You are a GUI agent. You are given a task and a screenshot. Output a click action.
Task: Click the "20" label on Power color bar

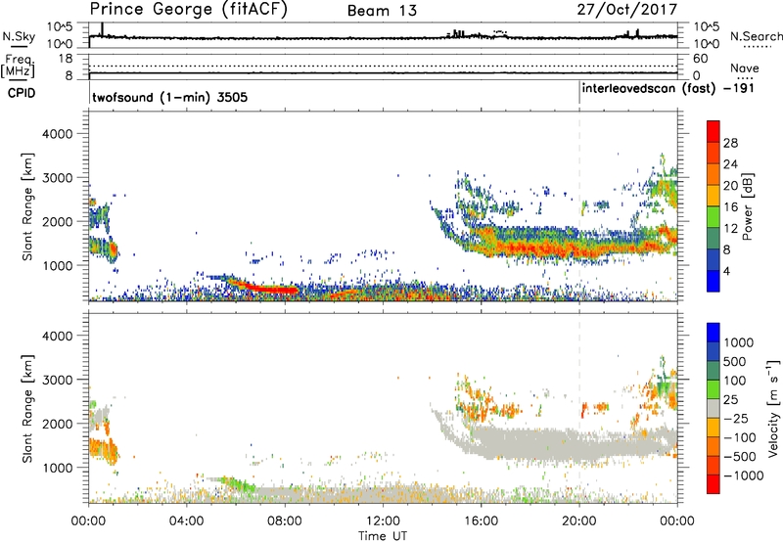pos(730,186)
